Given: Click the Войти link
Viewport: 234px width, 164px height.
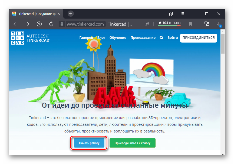Looking at the screenshot, I should pyautogui.click(x=173, y=38).
